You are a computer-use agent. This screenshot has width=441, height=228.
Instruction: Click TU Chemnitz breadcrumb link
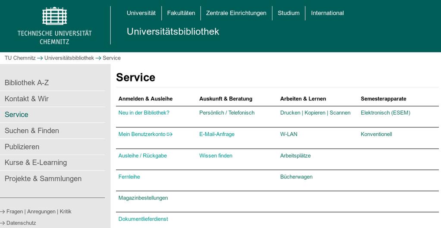(x=20, y=58)
